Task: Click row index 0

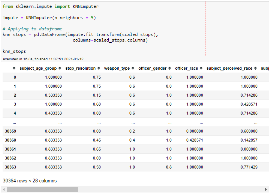Action: point(15,77)
